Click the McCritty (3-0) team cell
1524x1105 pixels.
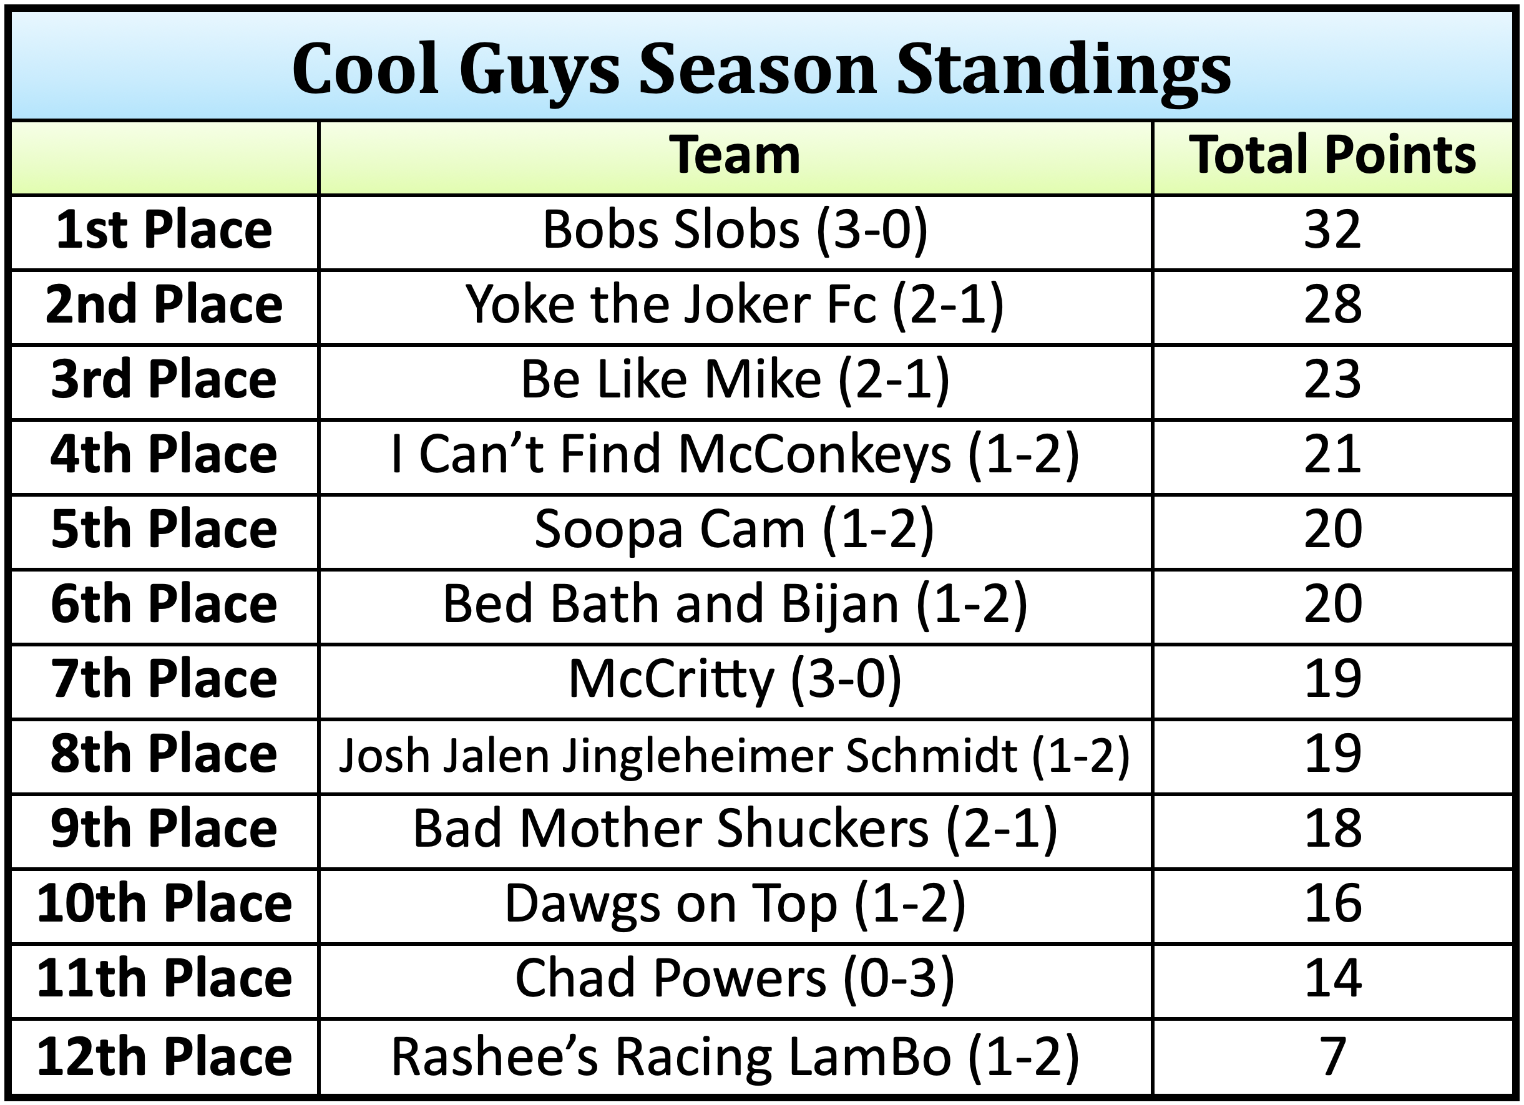click(x=735, y=680)
